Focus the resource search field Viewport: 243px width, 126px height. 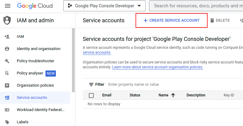tap(196, 6)
